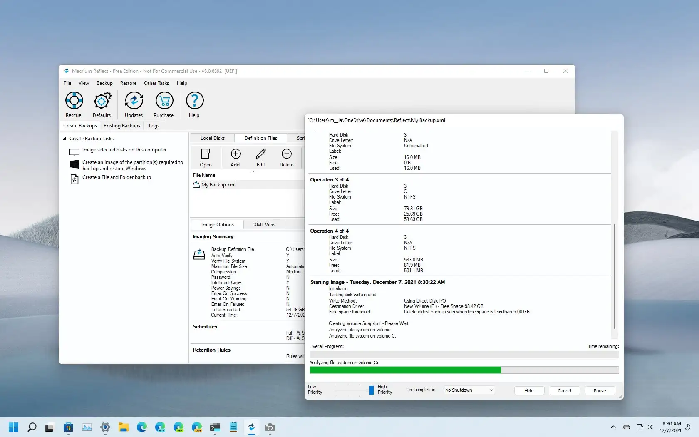This screenshot has width=699, height=437.
Task: Open the Help question-mark icon
Action: click(194, 101)
